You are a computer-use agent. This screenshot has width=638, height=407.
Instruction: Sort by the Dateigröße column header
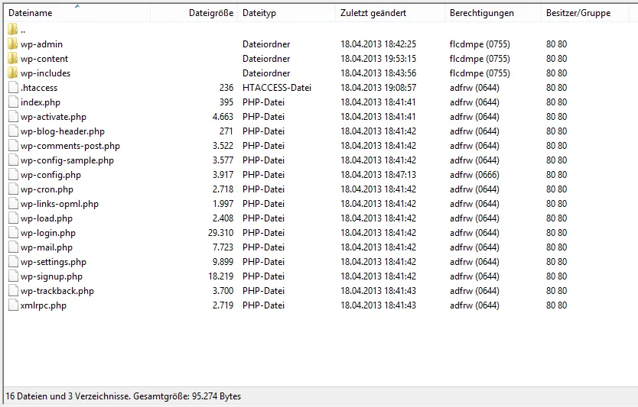click(x=194, y=12)
